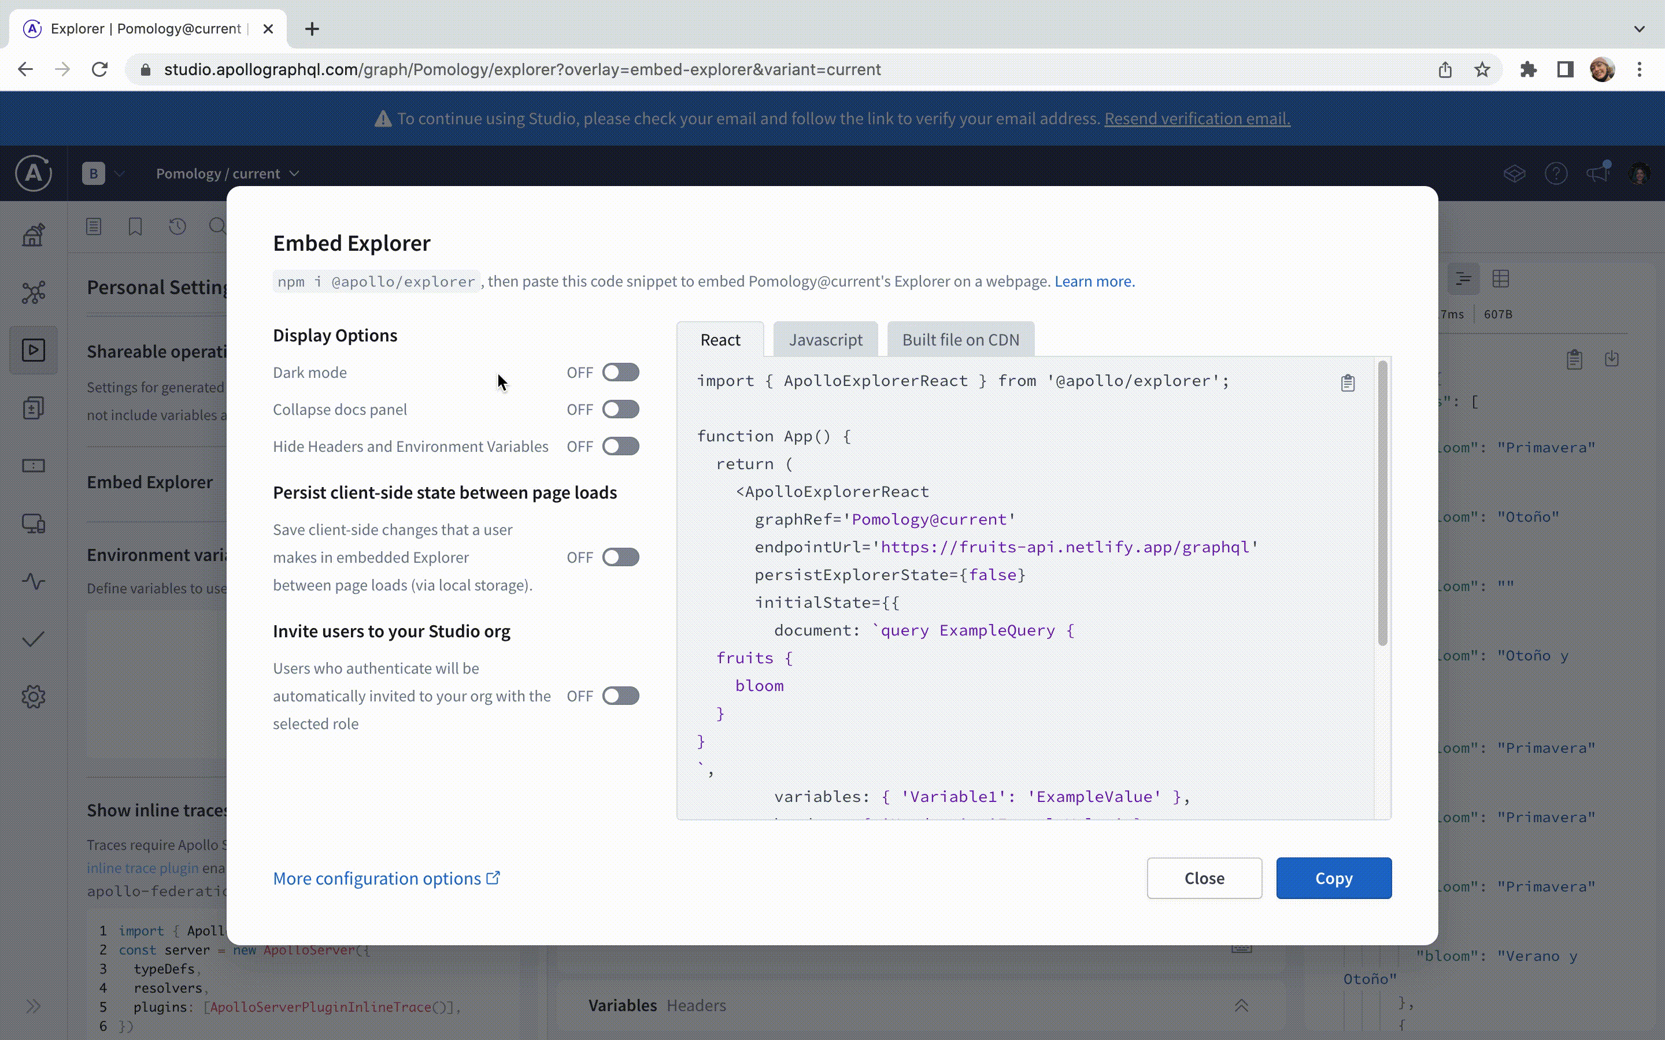1665x1040 pixels.
Task: Open the Clients monitor icon in sidebar
Action: [33, 523]
